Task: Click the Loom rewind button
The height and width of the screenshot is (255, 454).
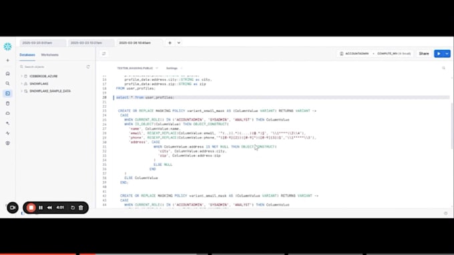Action: tap(49, 208)
